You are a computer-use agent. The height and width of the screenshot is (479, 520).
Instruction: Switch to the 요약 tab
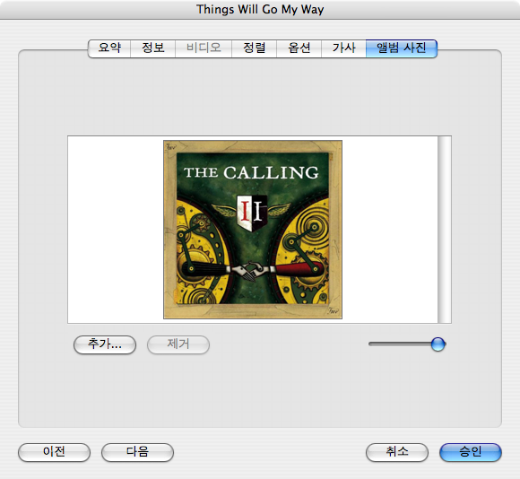(x=109, y=48)
